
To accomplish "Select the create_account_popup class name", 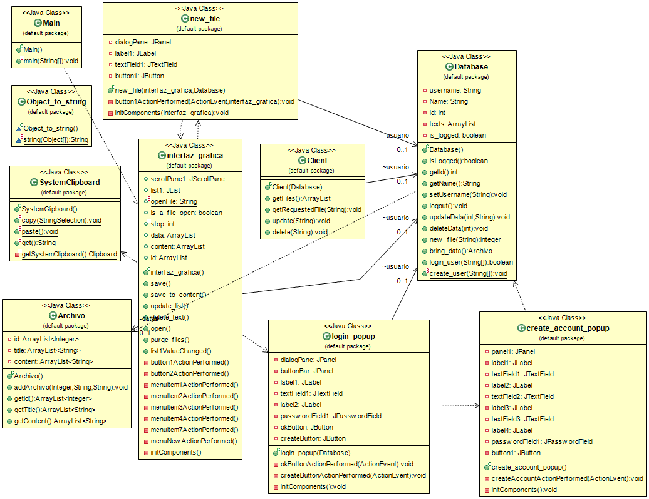I will (x=568, y=328).
